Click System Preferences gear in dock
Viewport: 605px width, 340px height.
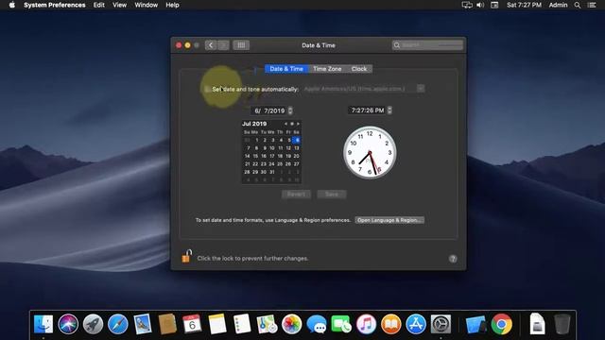coord(441,324)
